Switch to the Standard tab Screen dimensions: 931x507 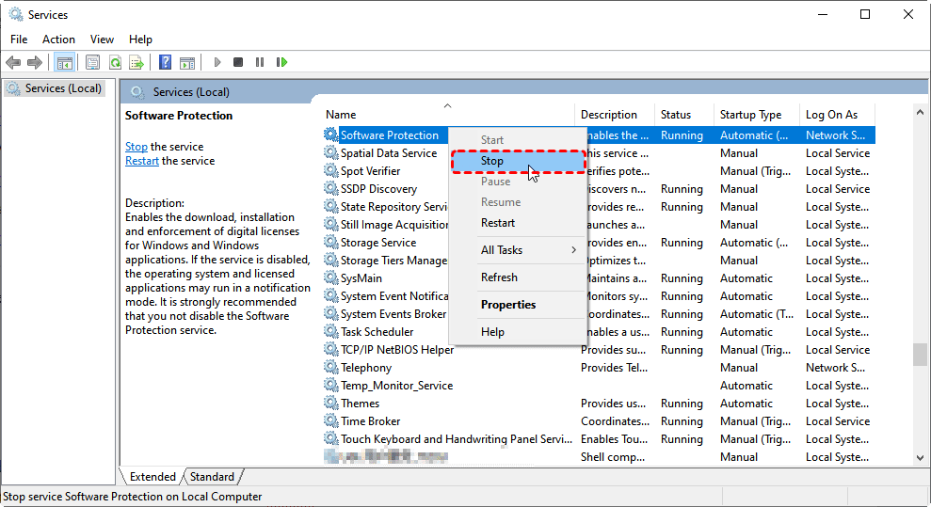[212, 477]
